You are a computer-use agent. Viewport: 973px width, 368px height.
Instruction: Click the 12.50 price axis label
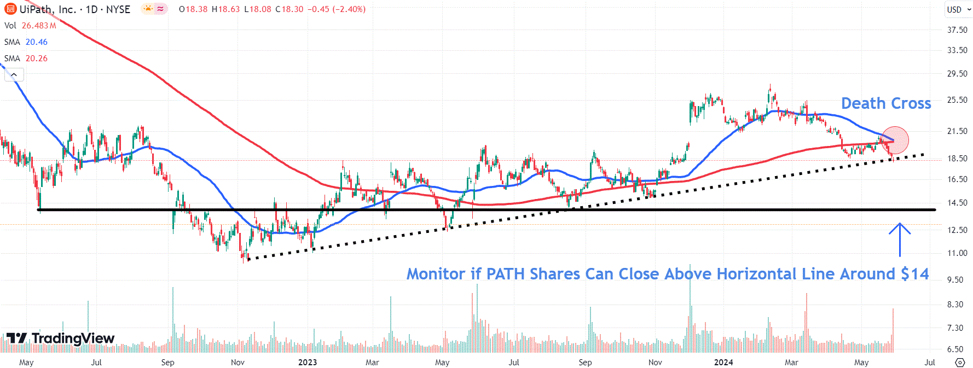(x=957, y=230)
